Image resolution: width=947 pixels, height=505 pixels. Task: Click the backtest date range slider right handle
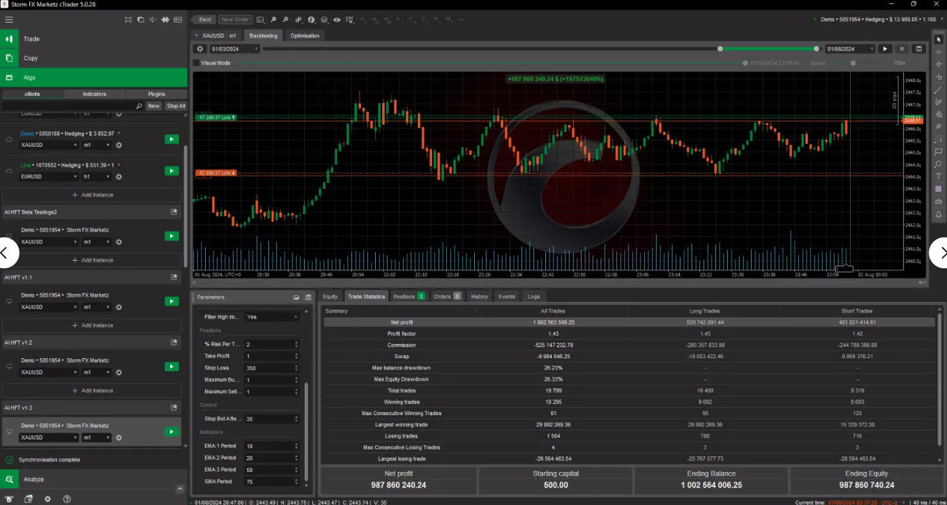click(817, 49)
